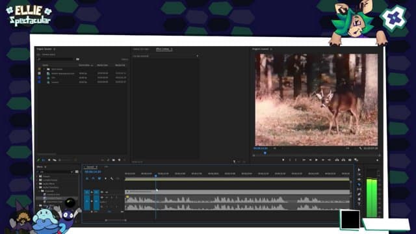Add a marker in Program monitor
Viewport: 416px width, 234px height.
(283, 160)
